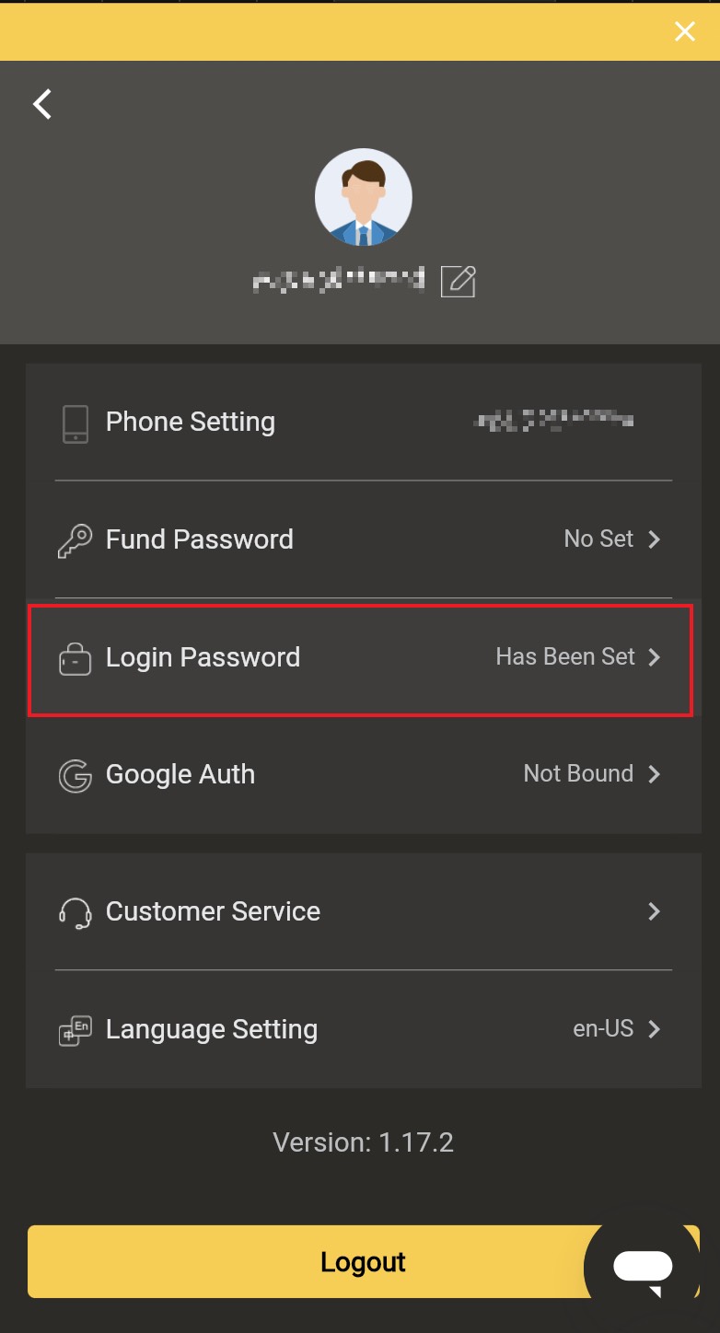Select the Google Auth menu entry
The height and width of the screenshot is (1333, 720).
(364, 774)
